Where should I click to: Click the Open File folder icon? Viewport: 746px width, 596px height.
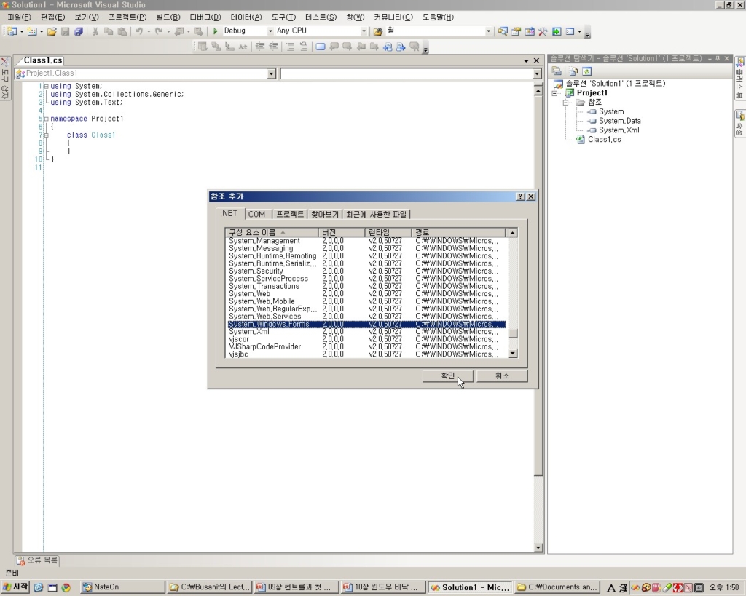52,31
